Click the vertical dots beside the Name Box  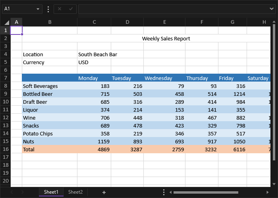tap(48, 9)
